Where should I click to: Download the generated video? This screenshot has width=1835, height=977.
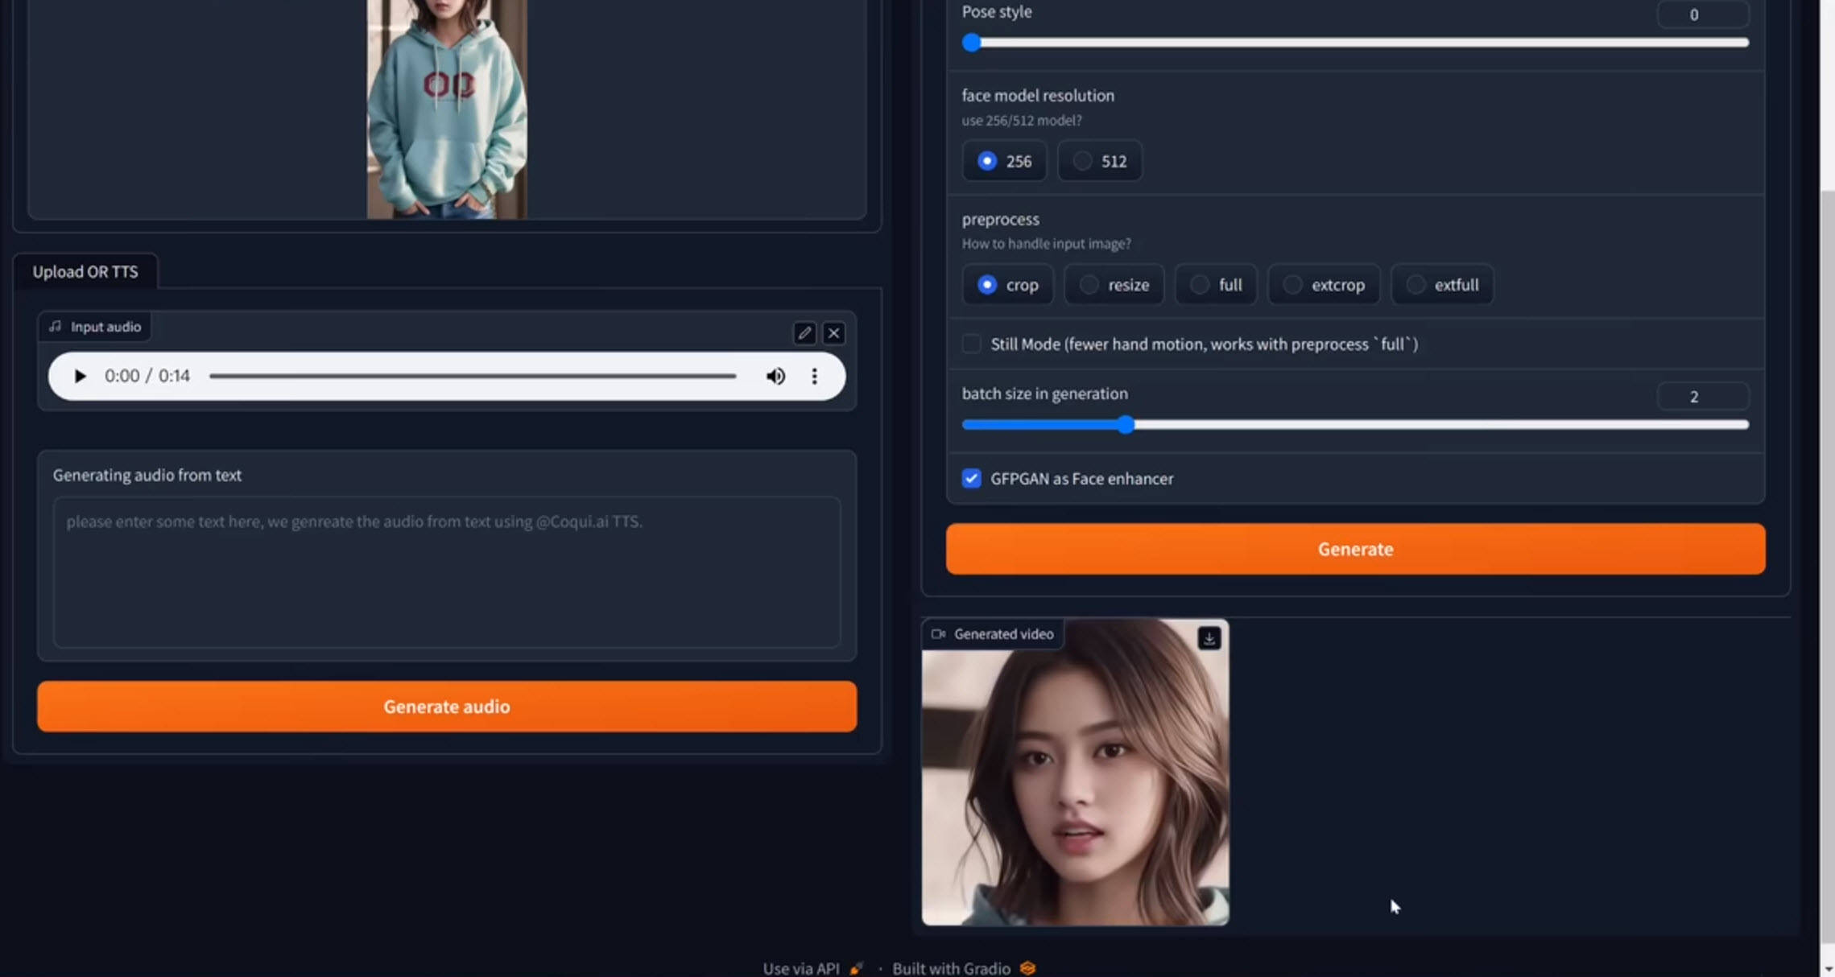(1209, 638)
